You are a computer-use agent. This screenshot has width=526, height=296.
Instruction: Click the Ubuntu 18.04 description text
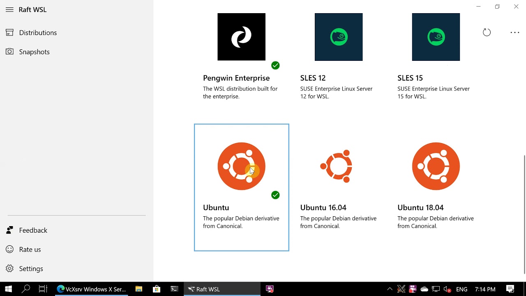point(436,222)
